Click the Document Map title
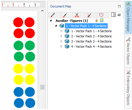The image size is (132, 110). (x=61, y=6)
